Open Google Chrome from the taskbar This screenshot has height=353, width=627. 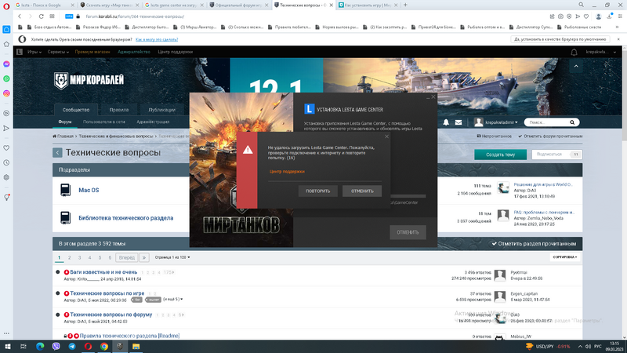[104, 346]
